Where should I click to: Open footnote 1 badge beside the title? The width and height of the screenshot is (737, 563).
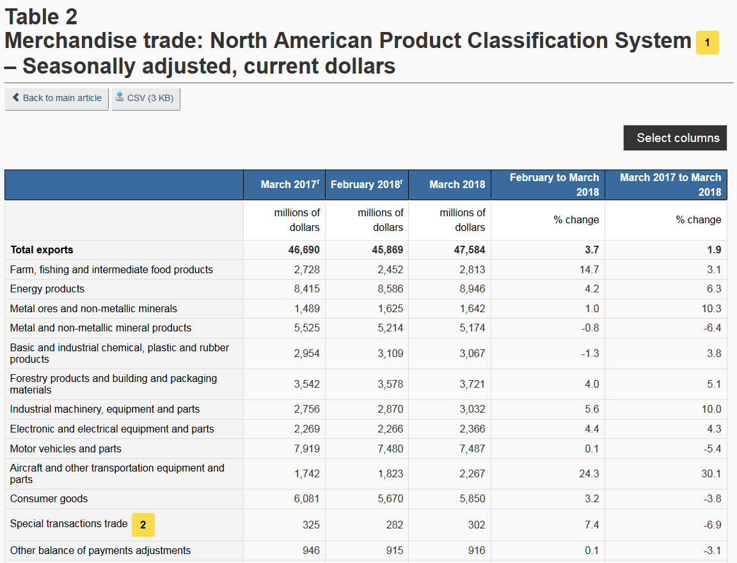[707, 43]
